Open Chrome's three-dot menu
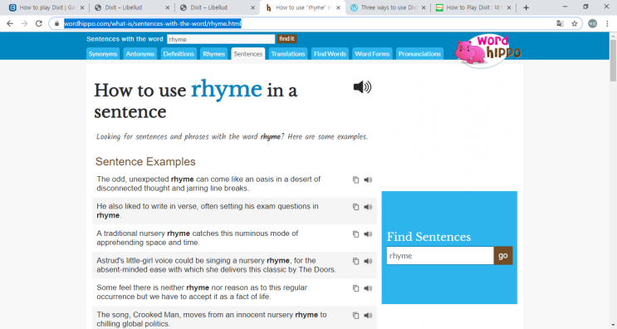 coord(607,23)
